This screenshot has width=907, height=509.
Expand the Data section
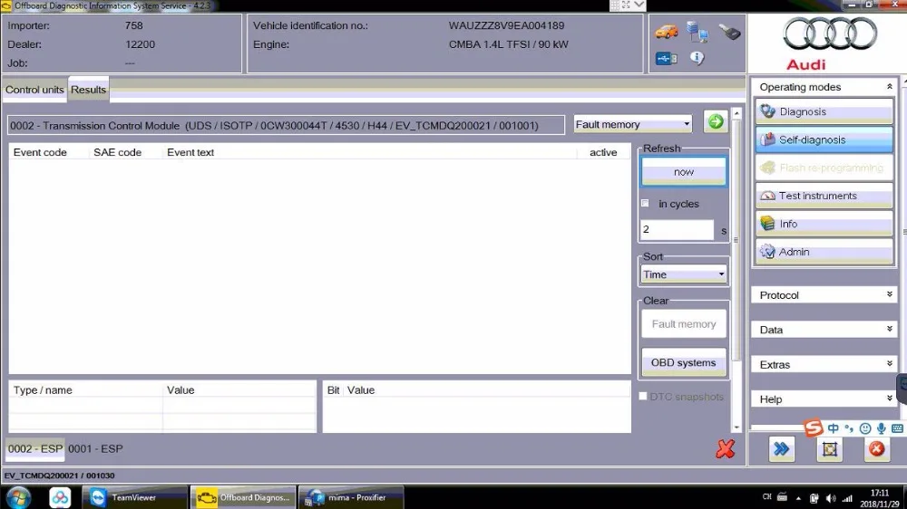click(824, 330)
